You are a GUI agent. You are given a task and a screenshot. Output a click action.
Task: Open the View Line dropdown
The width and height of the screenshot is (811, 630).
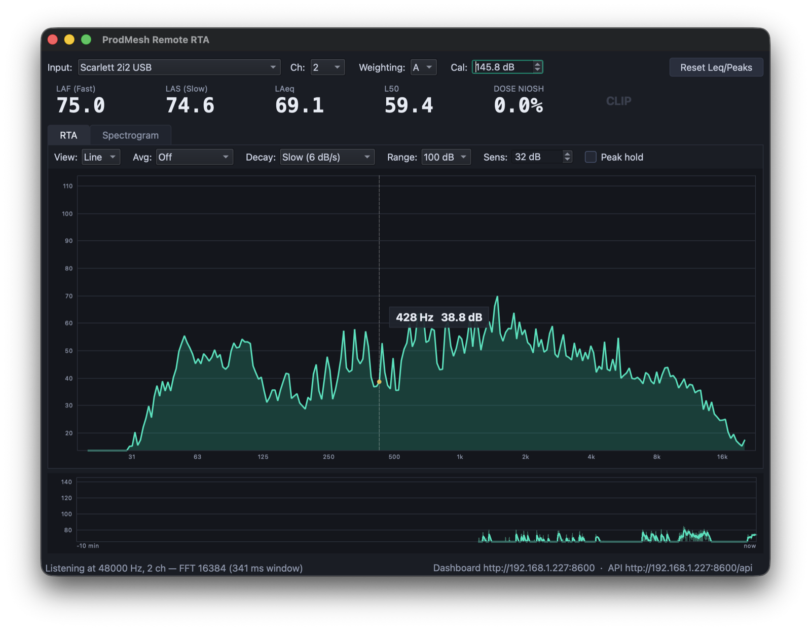click(101, 157)
